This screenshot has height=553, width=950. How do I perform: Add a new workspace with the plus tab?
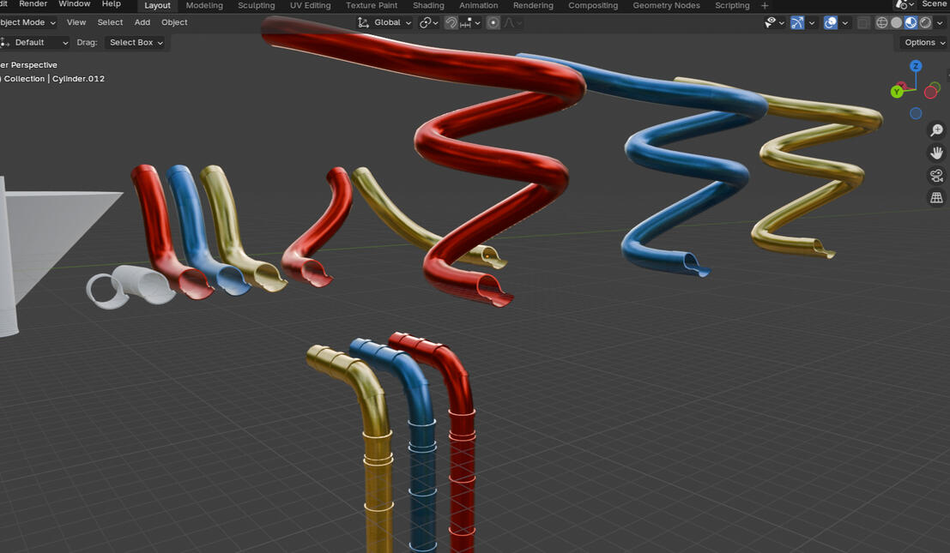pos(765,5)
